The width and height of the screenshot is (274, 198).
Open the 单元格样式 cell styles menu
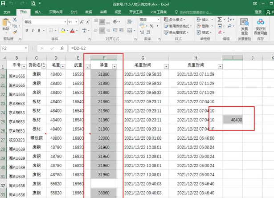tap(176, 32)
